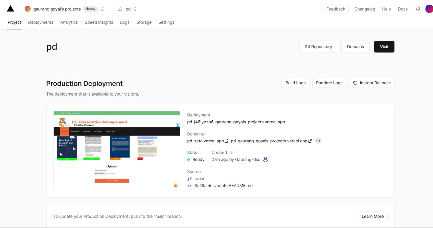Click the info icon next to Created
433x228 pixels.
point(231,152)
